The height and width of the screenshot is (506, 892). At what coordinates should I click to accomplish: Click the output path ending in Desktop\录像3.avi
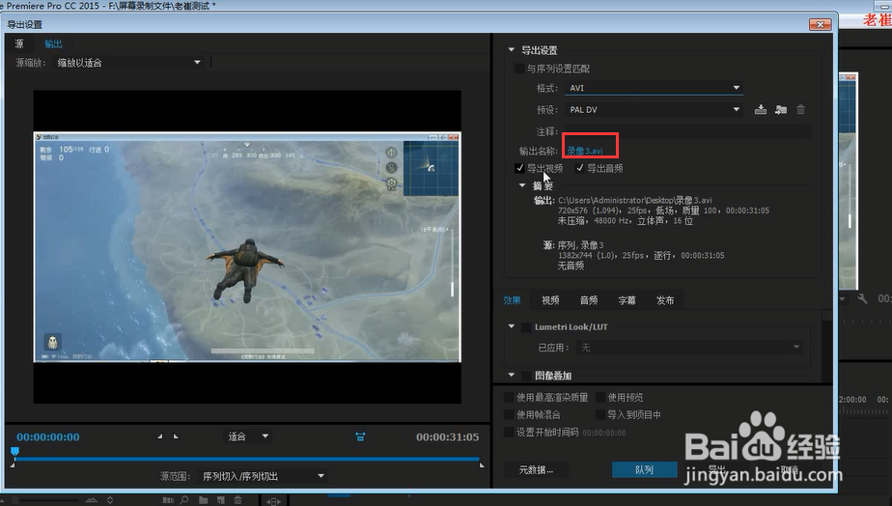(x=635, y=200)
